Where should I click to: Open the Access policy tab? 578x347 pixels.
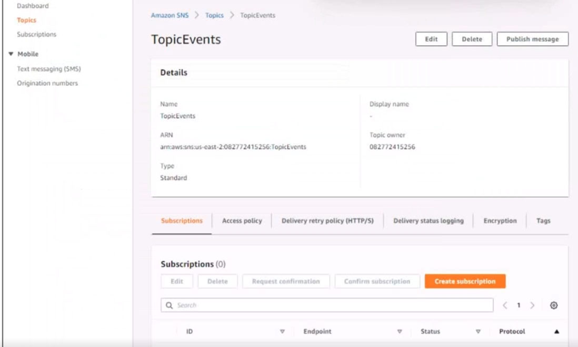coord(242,220)
